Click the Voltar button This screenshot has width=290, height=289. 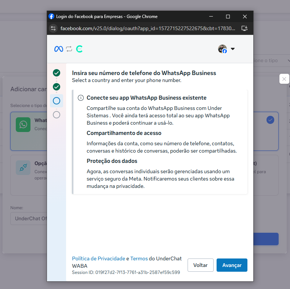(200, 265)
